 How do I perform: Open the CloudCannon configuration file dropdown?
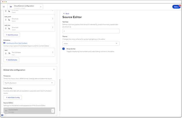(25, 7)
